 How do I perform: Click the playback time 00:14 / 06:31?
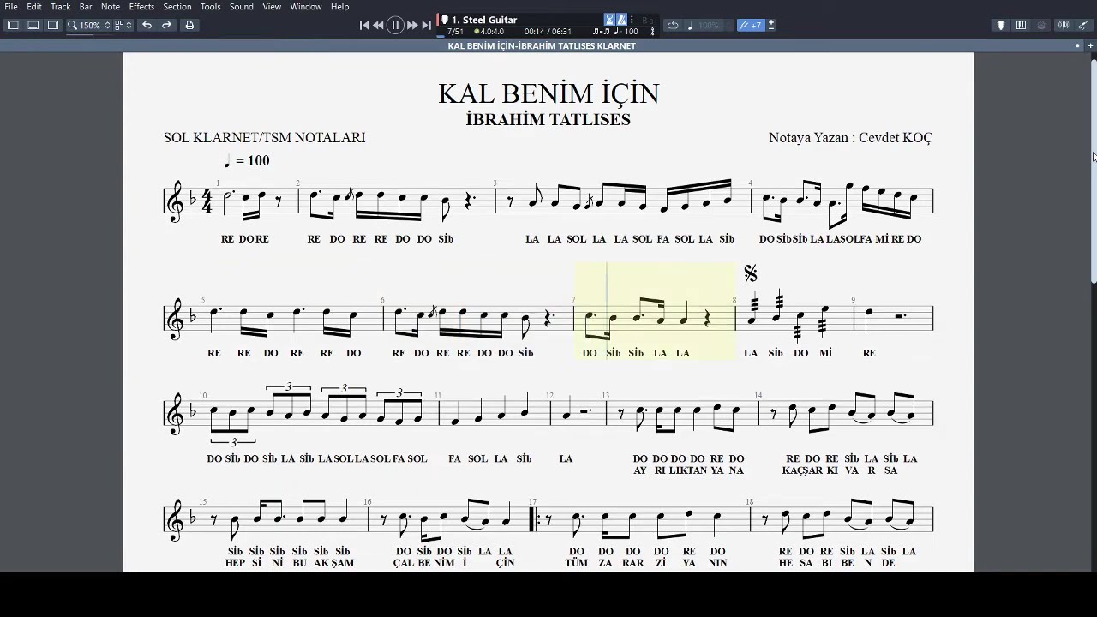[x=548, y=32]
